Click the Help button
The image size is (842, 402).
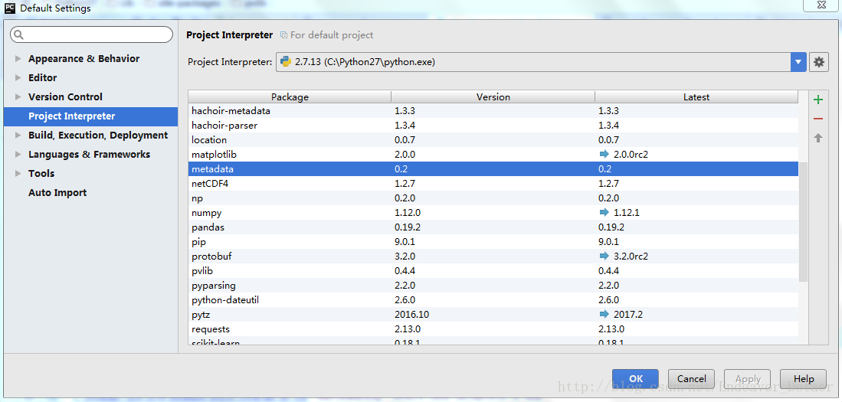point(804,379)
